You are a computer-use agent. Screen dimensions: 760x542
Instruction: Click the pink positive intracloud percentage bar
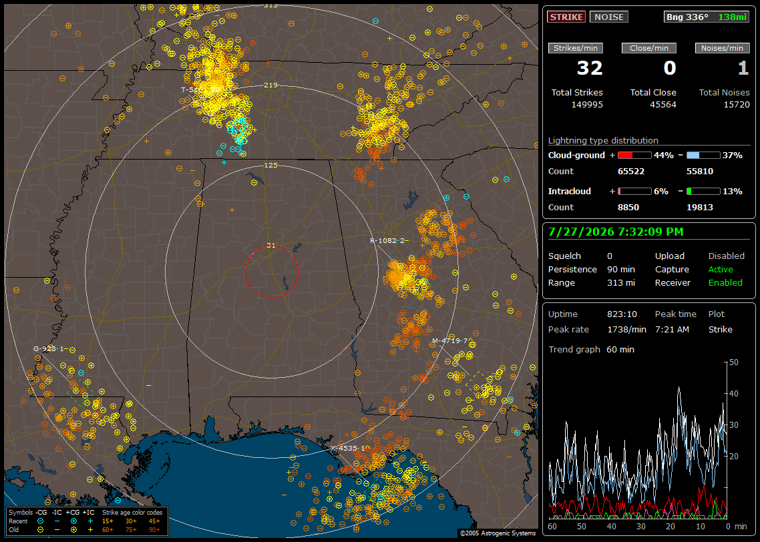634,192
